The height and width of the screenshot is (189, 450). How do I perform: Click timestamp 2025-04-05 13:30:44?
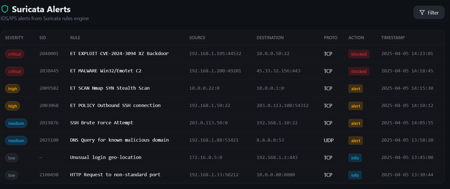tap(407, 175)
